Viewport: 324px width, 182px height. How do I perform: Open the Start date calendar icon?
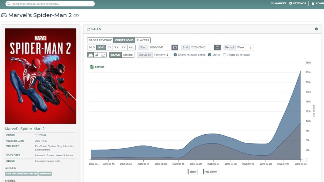pos(175,47)
